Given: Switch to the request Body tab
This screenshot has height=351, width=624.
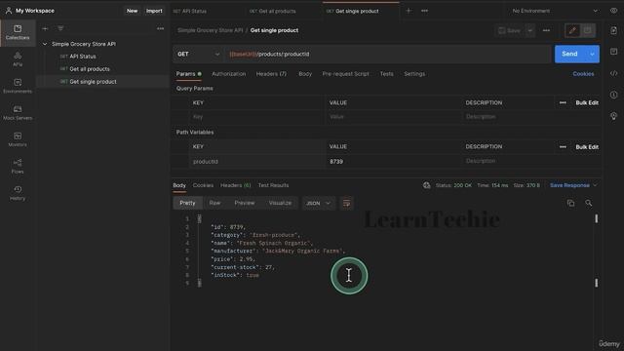Looking at the screenshot, I should pyautogui.click(x=305, y=74).
